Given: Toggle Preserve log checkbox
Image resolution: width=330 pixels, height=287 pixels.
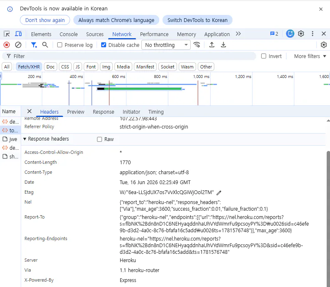Looking at the screenshot, I should coord(60,45).
